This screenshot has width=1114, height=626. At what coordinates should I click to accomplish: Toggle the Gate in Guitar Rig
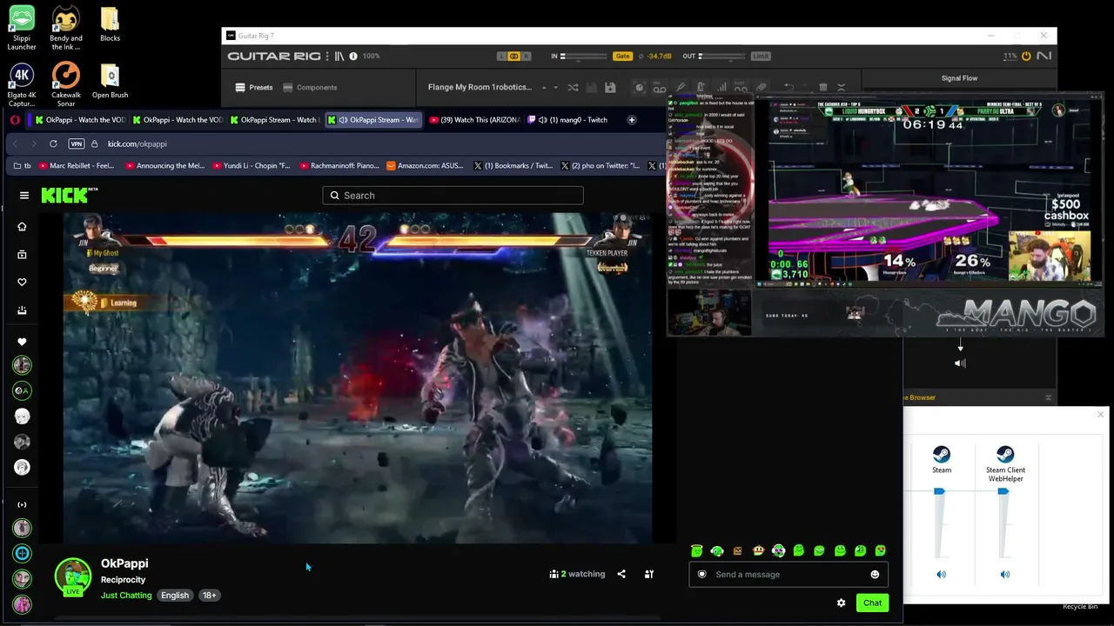pos(622,57)
